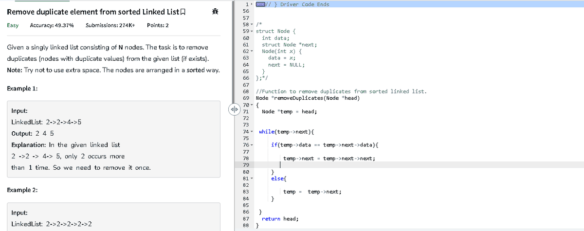Viewport: 584px width, 231px height.
Task: Place cursor on the 'if(temp->data == temp->next->data){' line
Action: (326, 145)
